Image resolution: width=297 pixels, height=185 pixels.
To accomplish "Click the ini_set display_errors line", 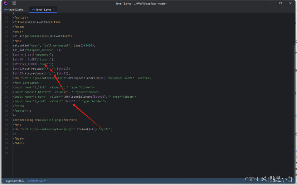I will [37, 50].
